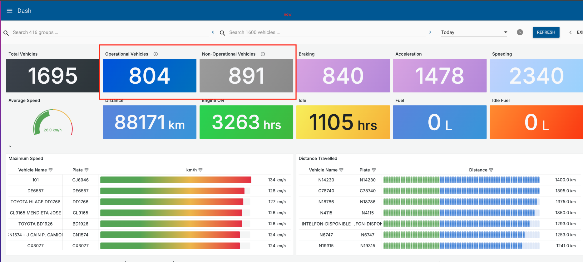Open the Today date range dropdown
Screen dimensions: 583x262
[474, 32]
